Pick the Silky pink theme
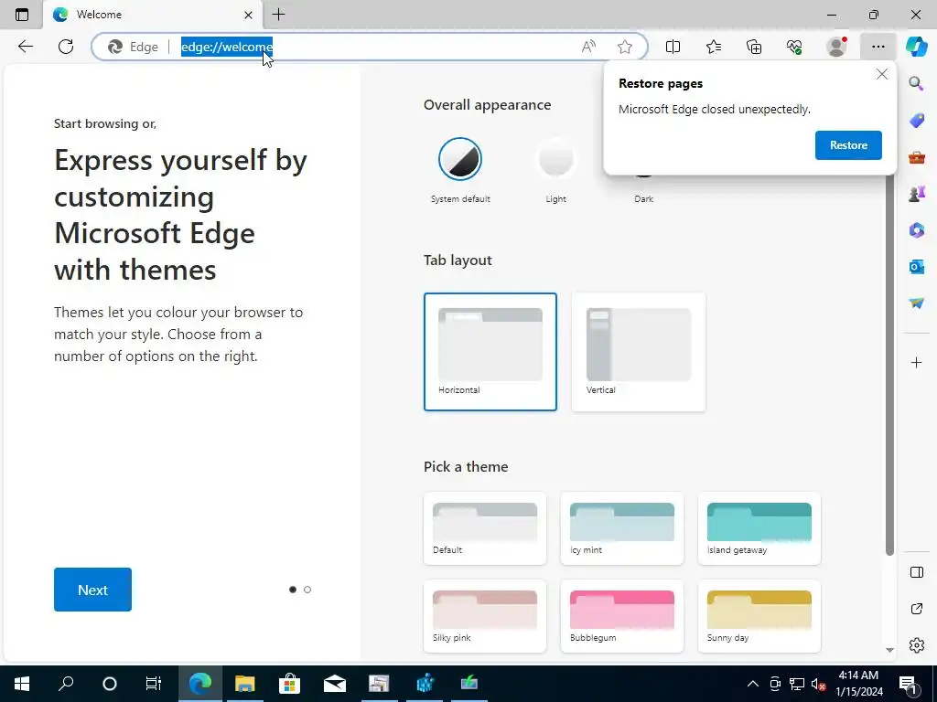Viewport: 937px width, 702px height. pos(485,616)
